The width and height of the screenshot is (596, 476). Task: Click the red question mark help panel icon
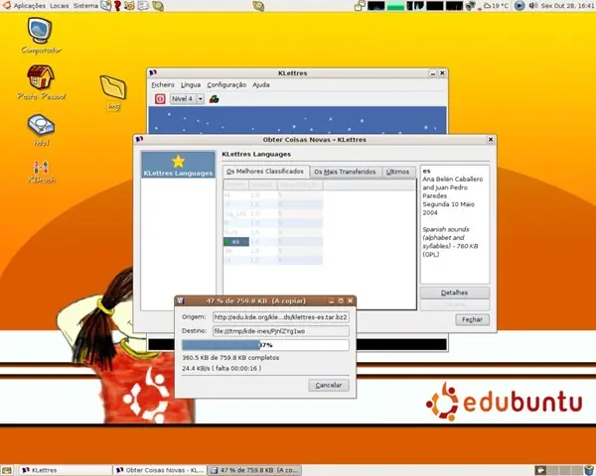pos(117,6)
